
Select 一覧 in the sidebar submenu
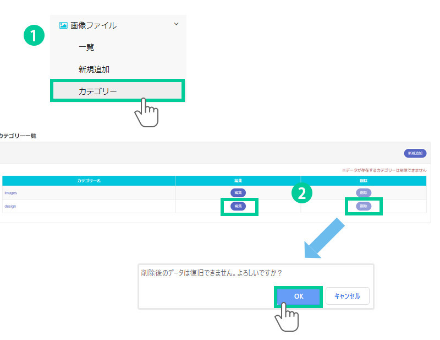[x=86, y=47]
